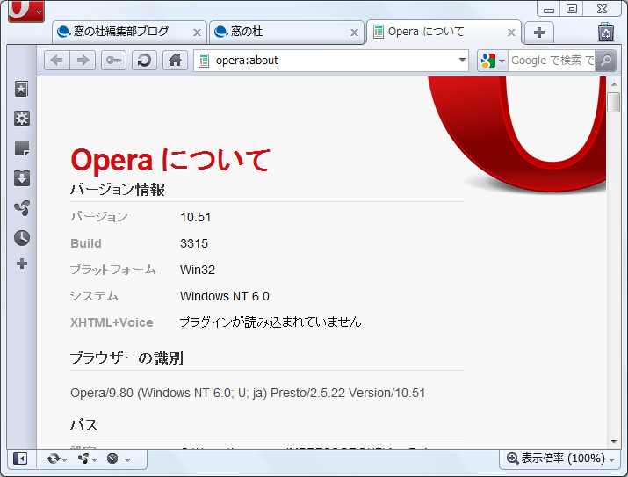Image resolution: width=628 pixels, height=477 pixels.
Task: Click the user agent string Opera/9.80
Action: point(248,393)
